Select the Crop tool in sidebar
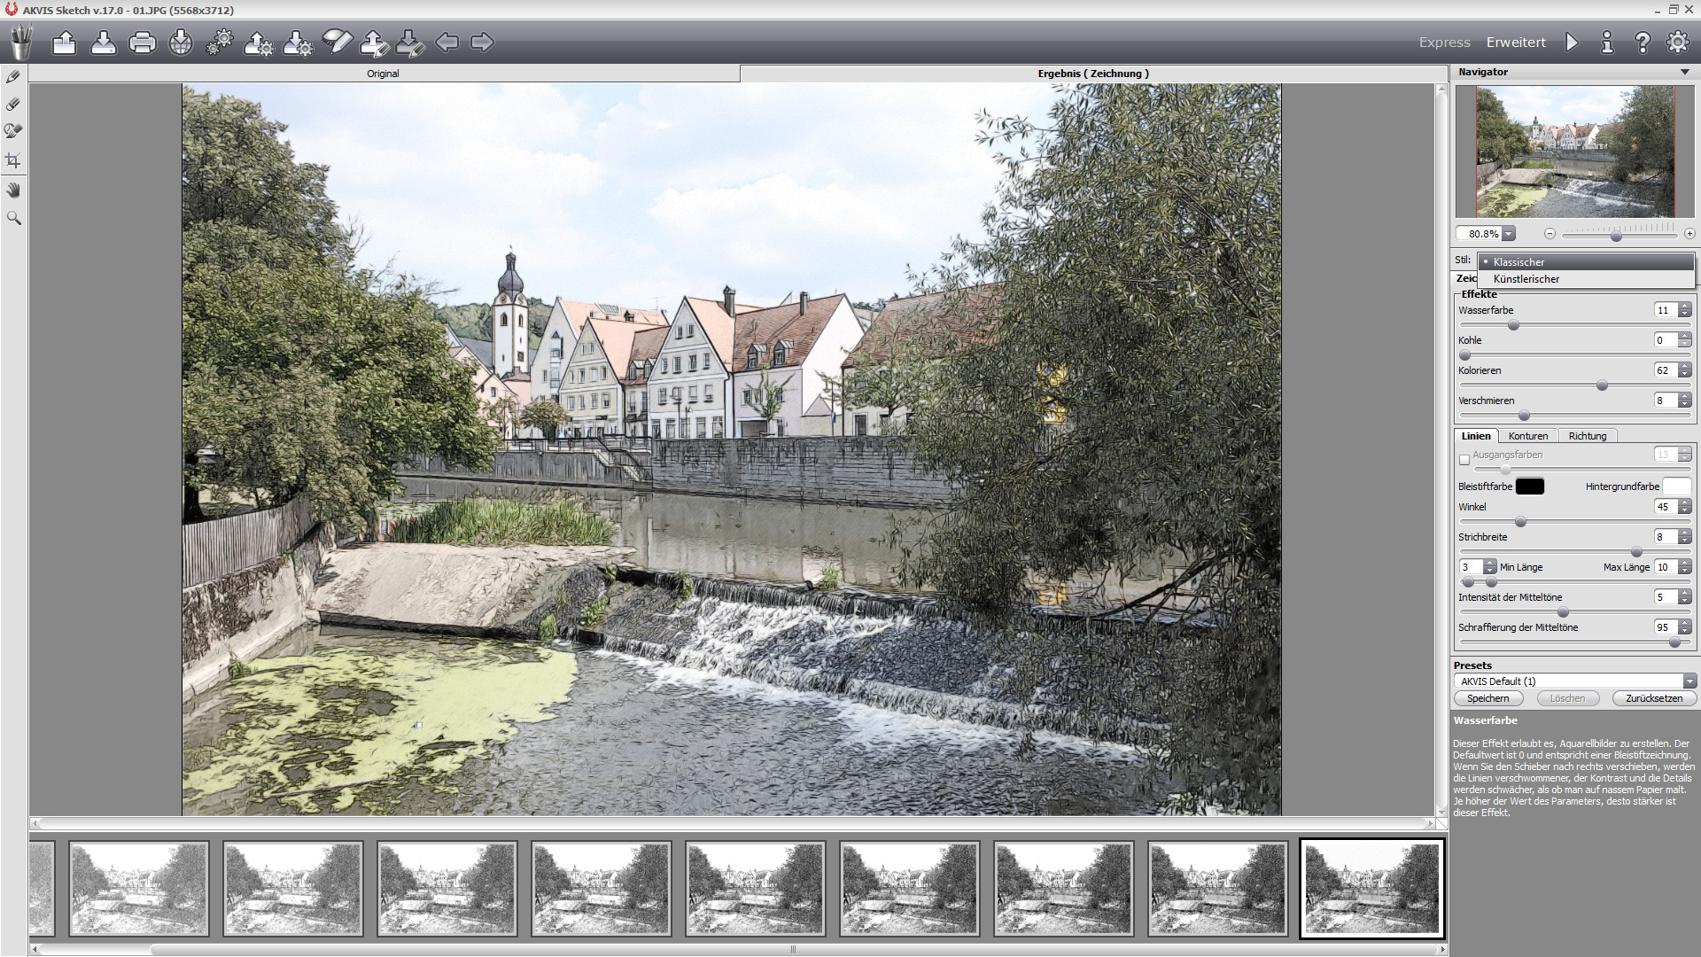Viewport: 1701px width, 957px height. pyautogui.click(x=13, y=160)
